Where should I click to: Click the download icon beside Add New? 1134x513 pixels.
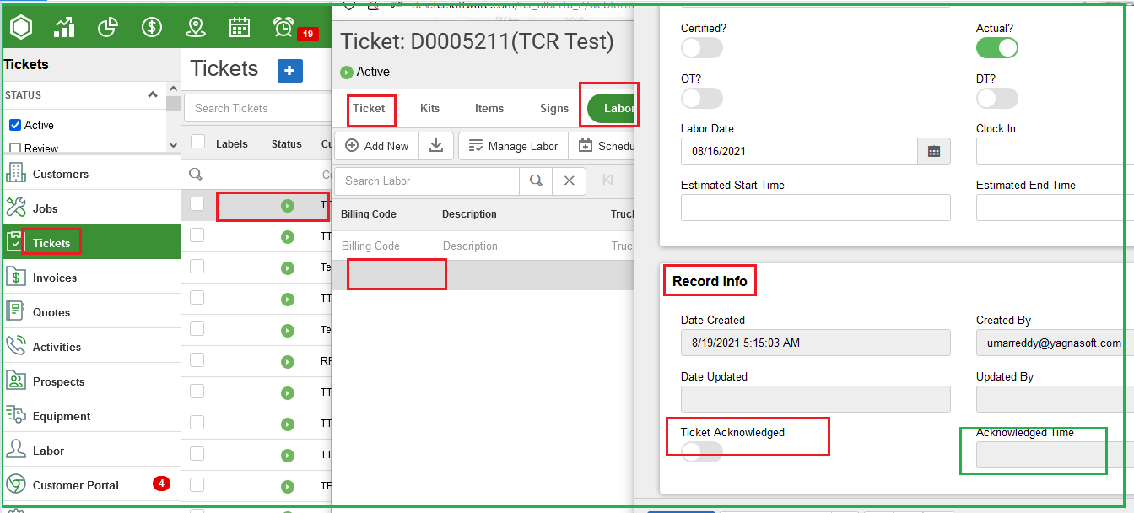pos(436,146)
